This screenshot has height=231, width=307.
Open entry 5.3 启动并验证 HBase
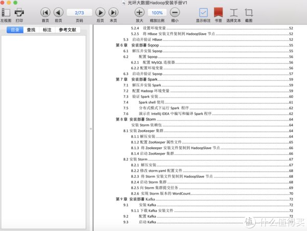pos(208,39)
